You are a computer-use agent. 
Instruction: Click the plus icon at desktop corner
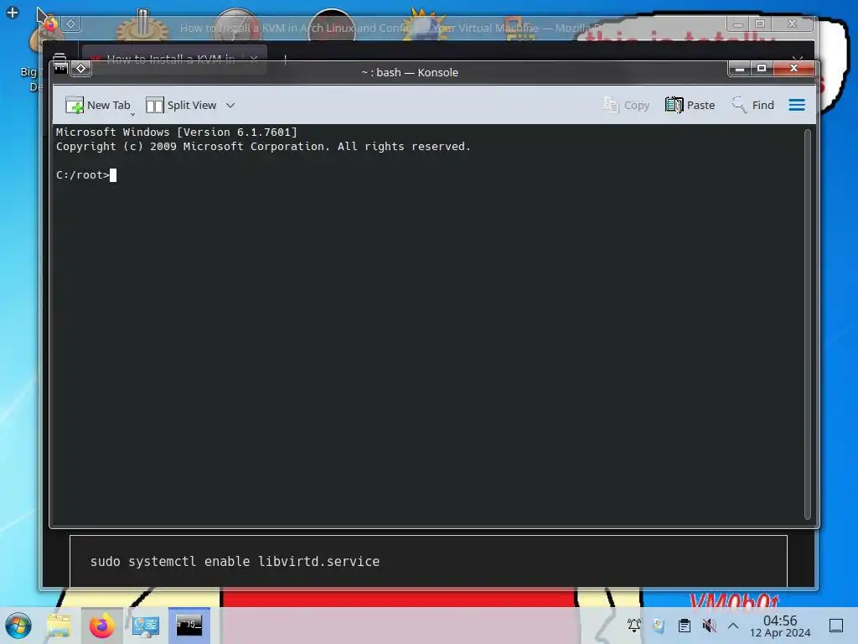(x=12, y=12)
